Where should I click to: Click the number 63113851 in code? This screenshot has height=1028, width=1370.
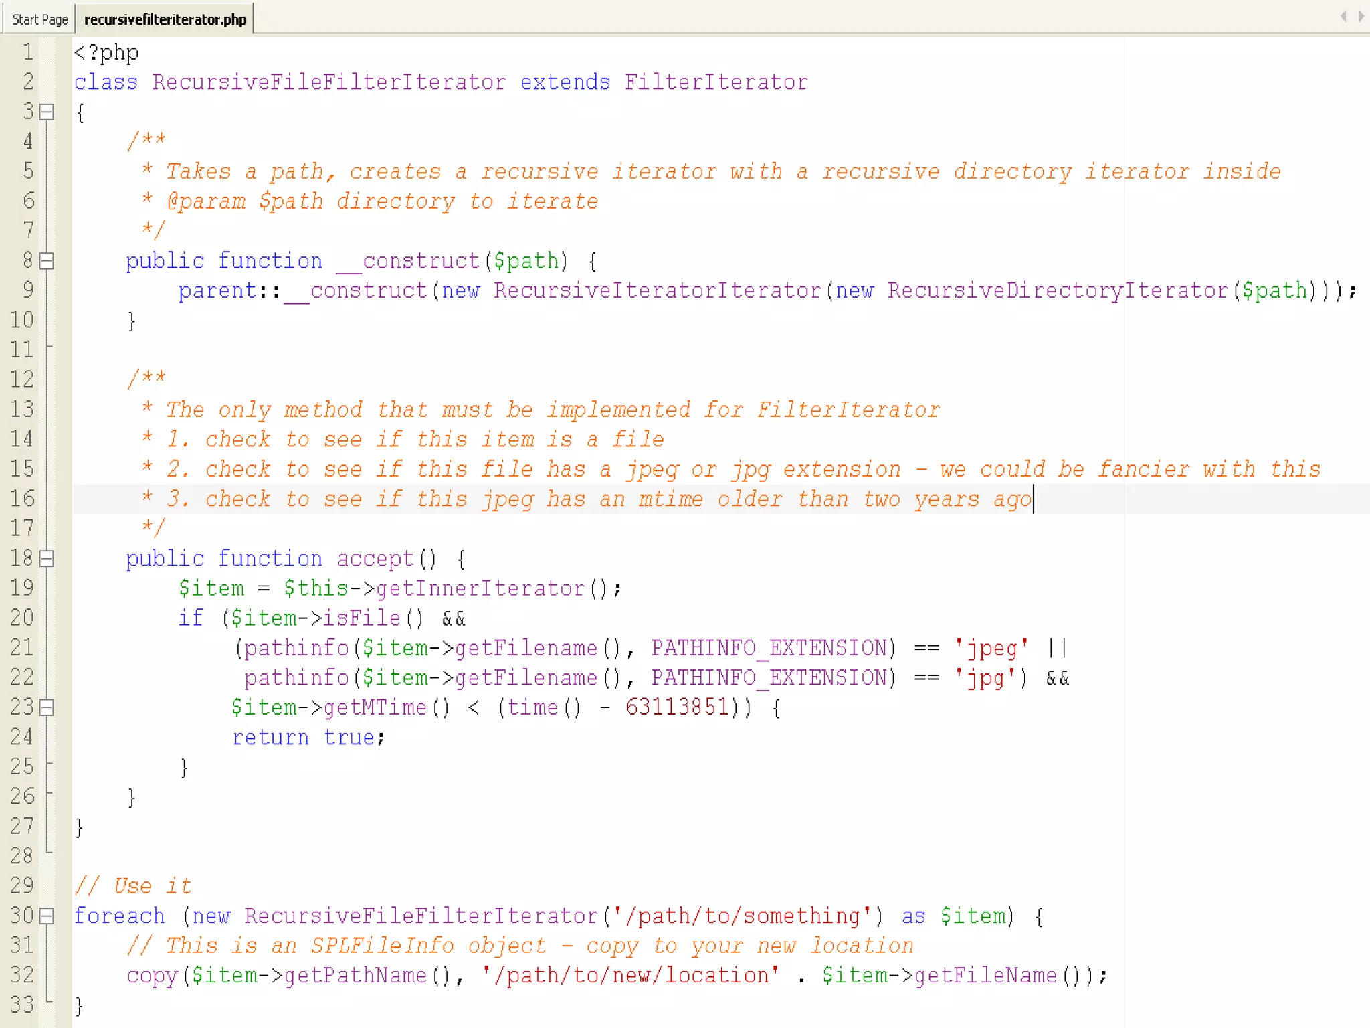point(676,707)
